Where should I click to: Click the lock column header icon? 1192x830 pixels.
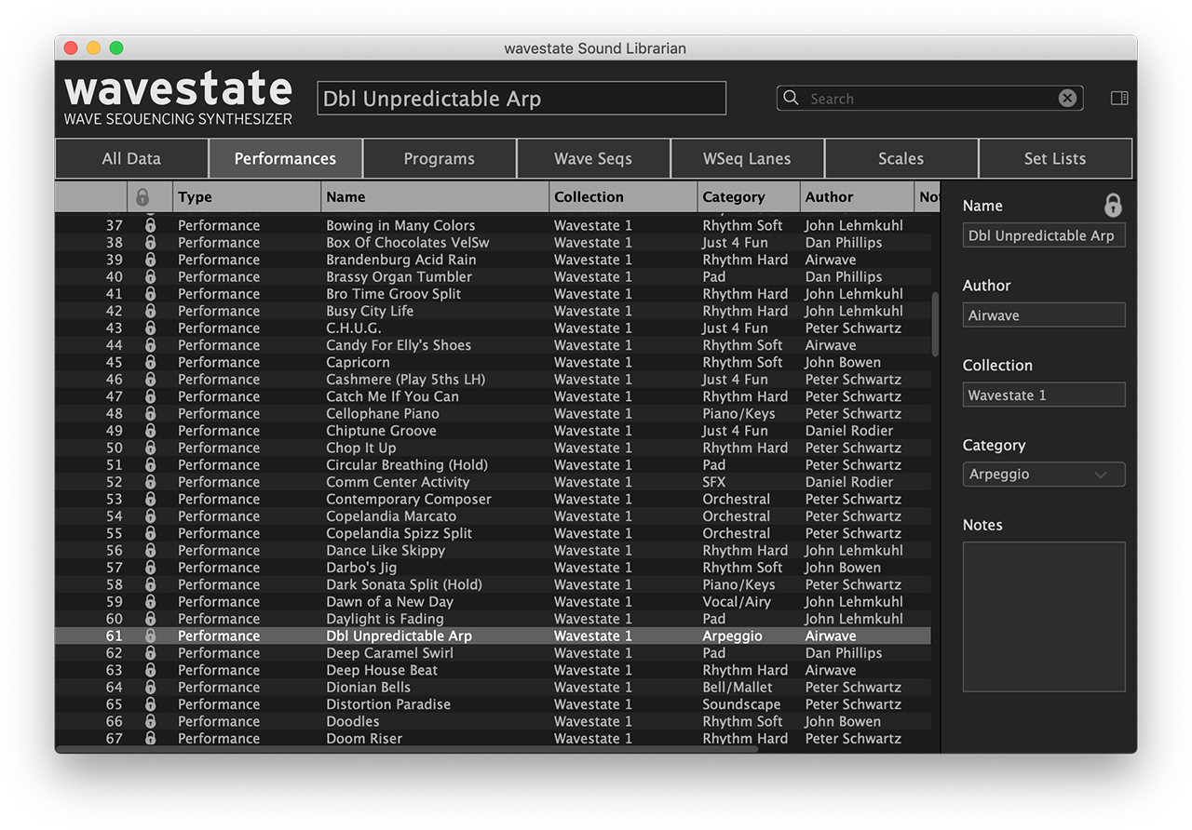pos(142,197)
